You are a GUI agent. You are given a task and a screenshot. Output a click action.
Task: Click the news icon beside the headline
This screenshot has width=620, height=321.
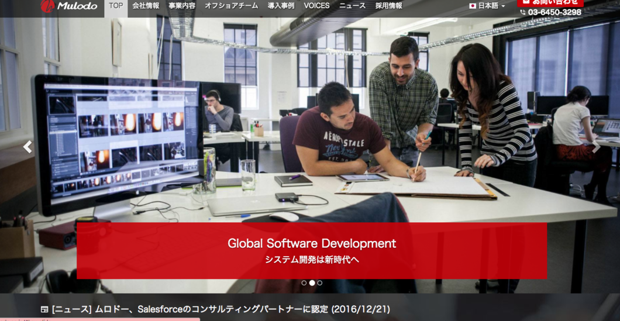click(44, 309)
